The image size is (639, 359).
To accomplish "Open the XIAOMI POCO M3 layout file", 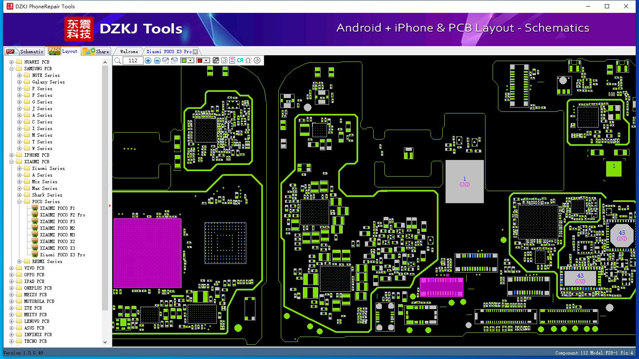I will click(x=57, y=235).
